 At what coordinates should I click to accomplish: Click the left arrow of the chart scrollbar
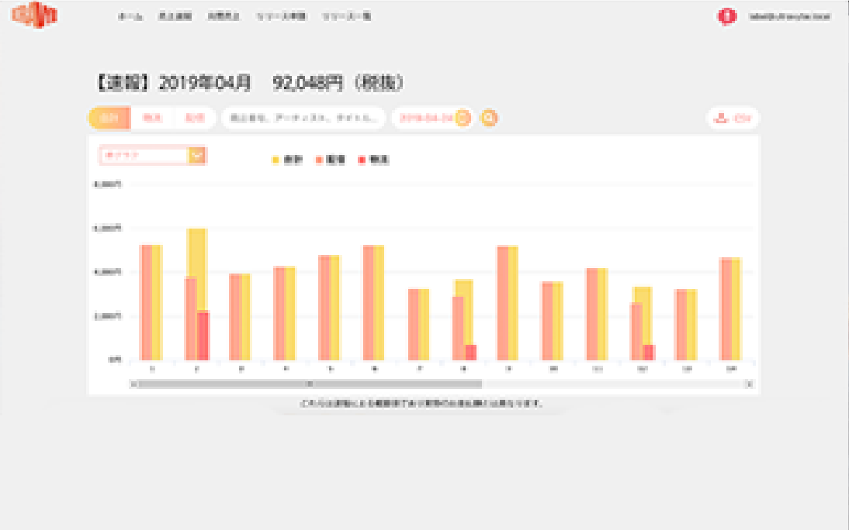tap(133, 384)
